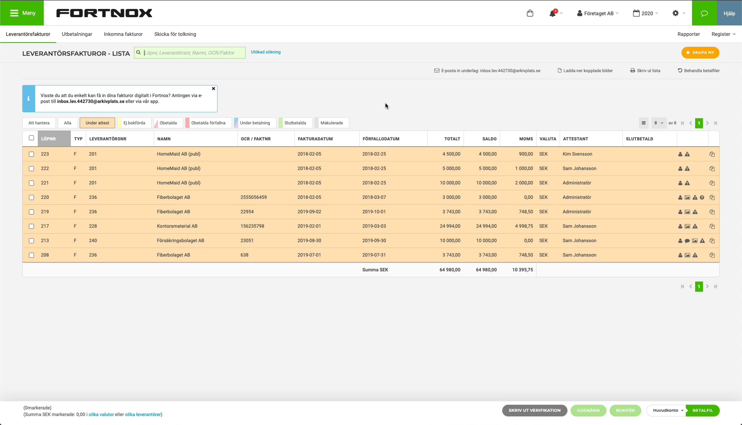
Task: Open the chat speech bubble icon
Action: click(704, 13)
